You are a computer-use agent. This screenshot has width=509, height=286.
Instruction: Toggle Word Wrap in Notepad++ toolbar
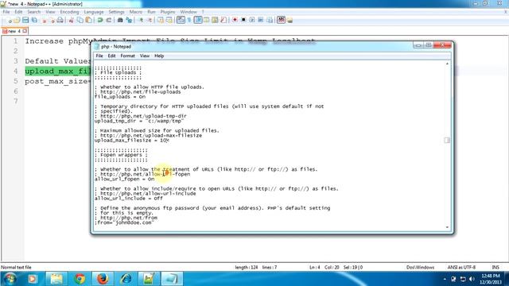tap(181, 20)
